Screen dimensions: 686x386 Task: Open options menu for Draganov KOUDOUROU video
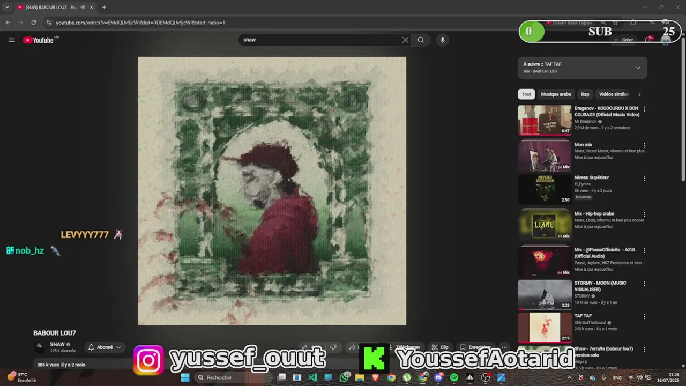tap(644, 109)
